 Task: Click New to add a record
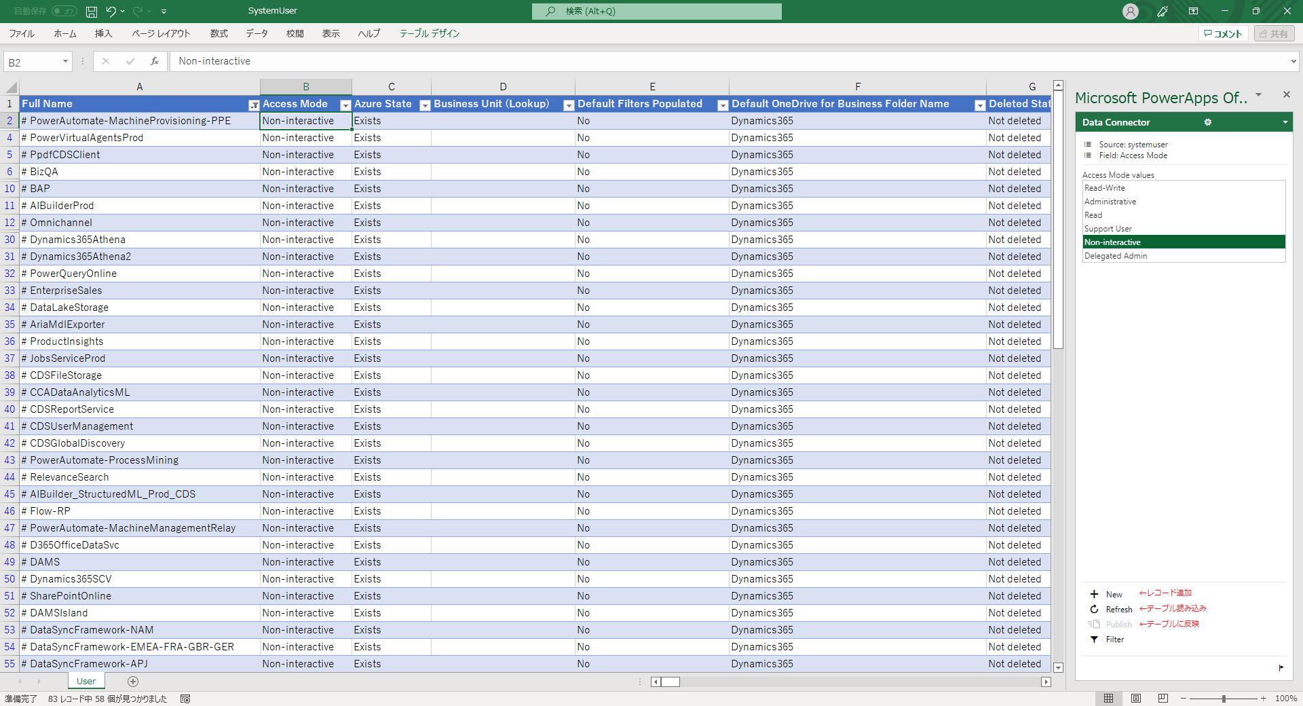click(1106, 594)
